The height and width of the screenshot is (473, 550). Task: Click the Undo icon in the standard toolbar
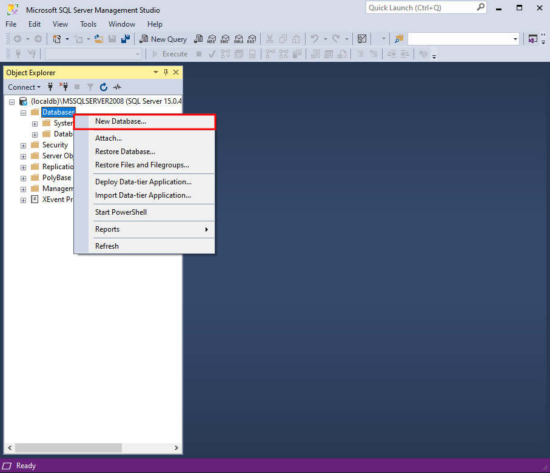[x=315, y=39]
